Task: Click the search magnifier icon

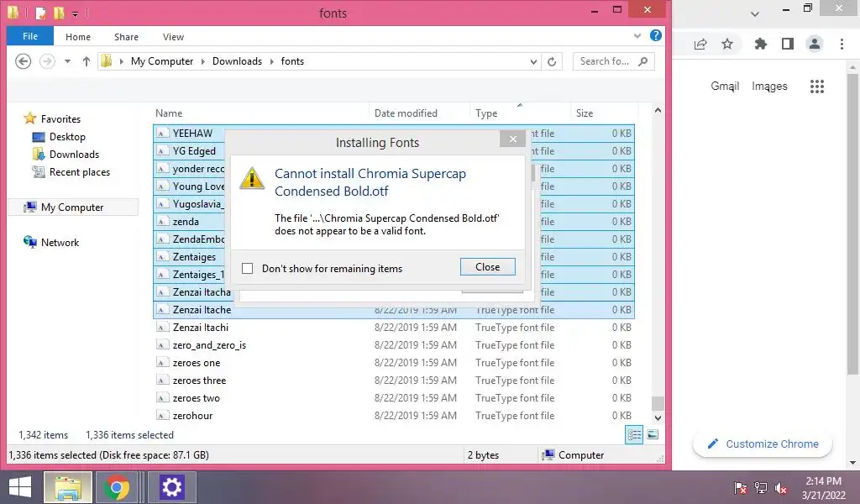Action: click(x=643, y=61)
